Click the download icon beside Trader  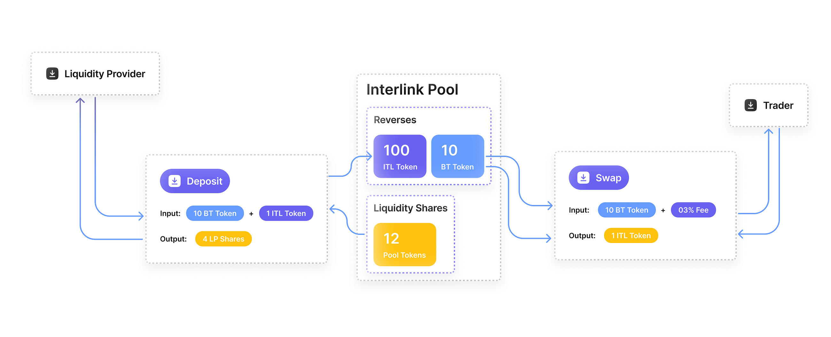pyautogui.click(x=751, y=105)
